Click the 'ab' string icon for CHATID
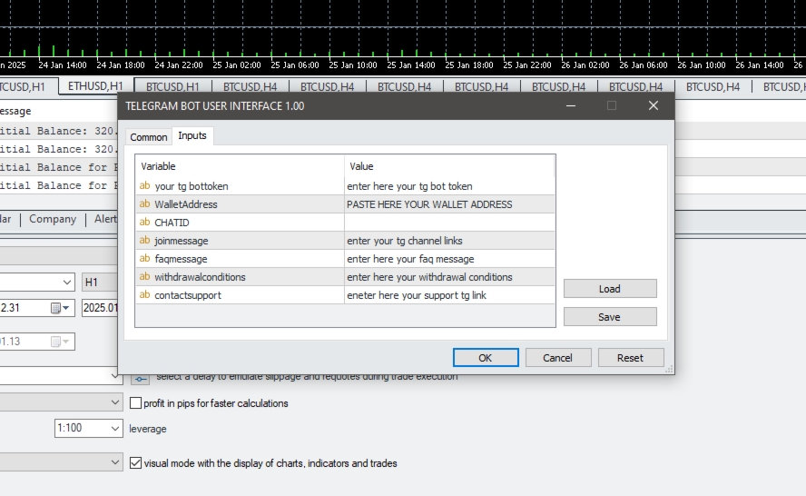Screen dimensions: 806x496 coord(144,223)
